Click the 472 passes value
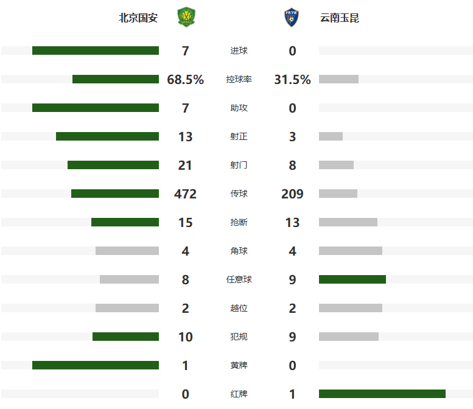Image resolution: width=473 pixels, height=409 pixels. (x=185, y=194)
